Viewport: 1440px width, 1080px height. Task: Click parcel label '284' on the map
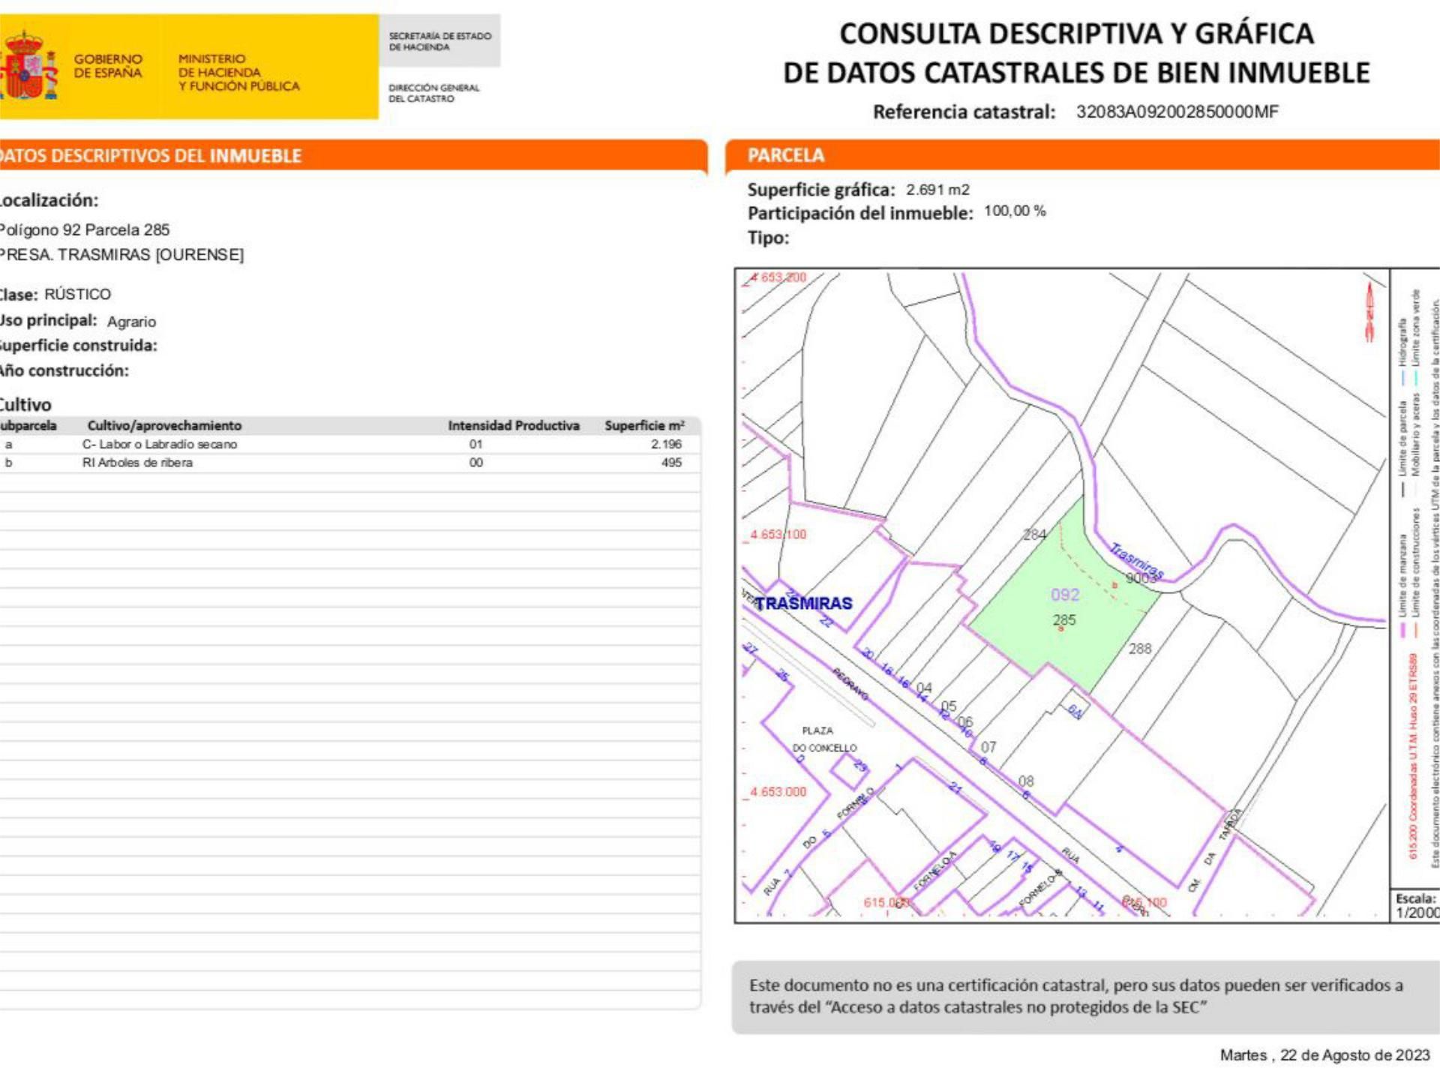point(1035,535)
